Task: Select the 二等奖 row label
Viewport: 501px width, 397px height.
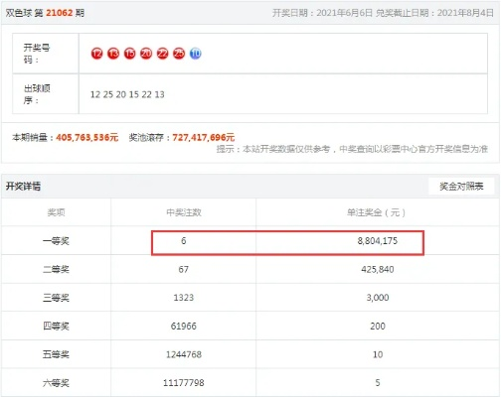Action: [x=56, y=269]
